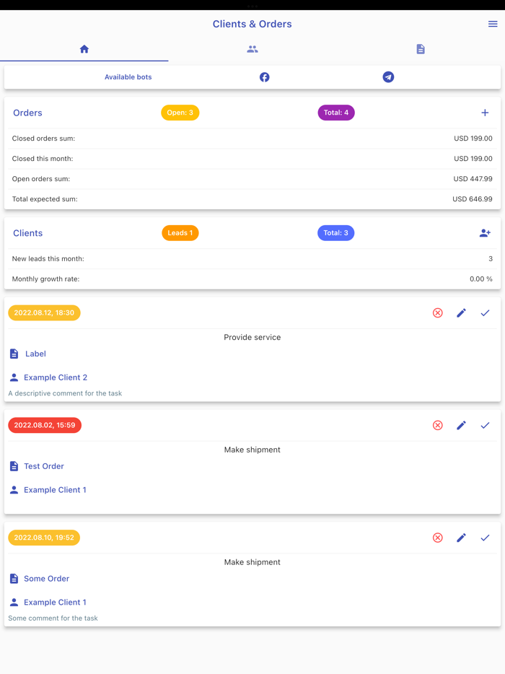Add a new order via the plus icon
The height and width of the screenshot is (674, 505).
click(485, 113)
